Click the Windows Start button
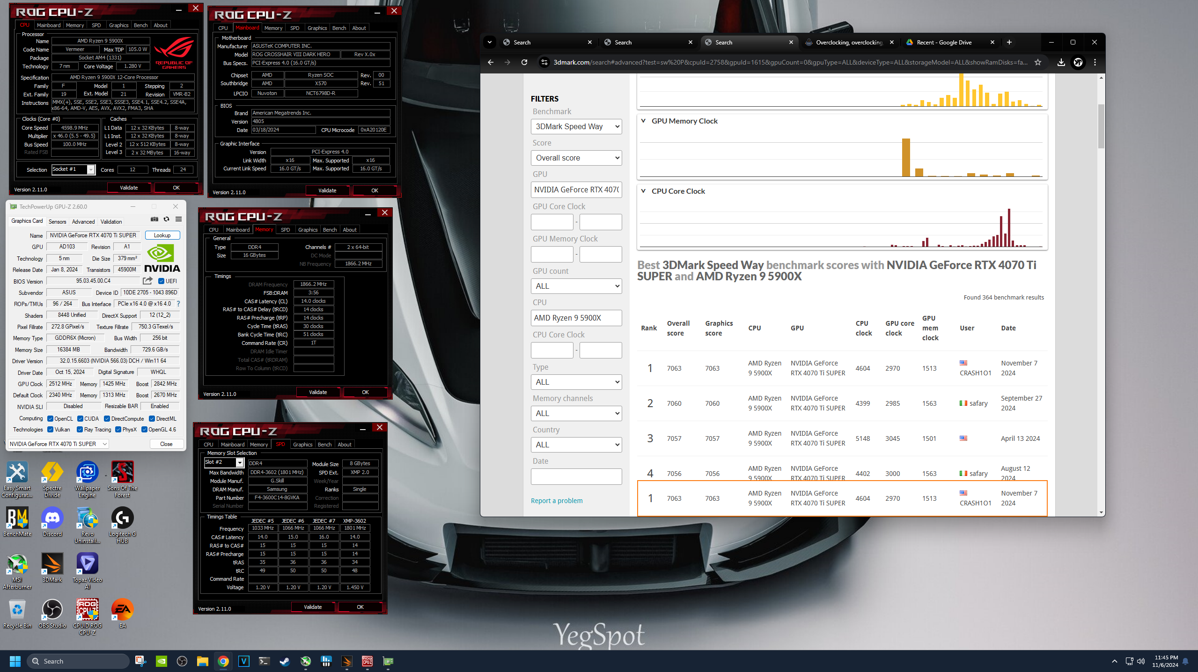 [x=15, y=661]
